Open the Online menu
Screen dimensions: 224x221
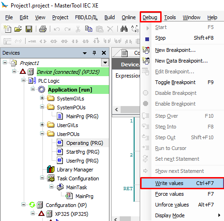(129, 17)
